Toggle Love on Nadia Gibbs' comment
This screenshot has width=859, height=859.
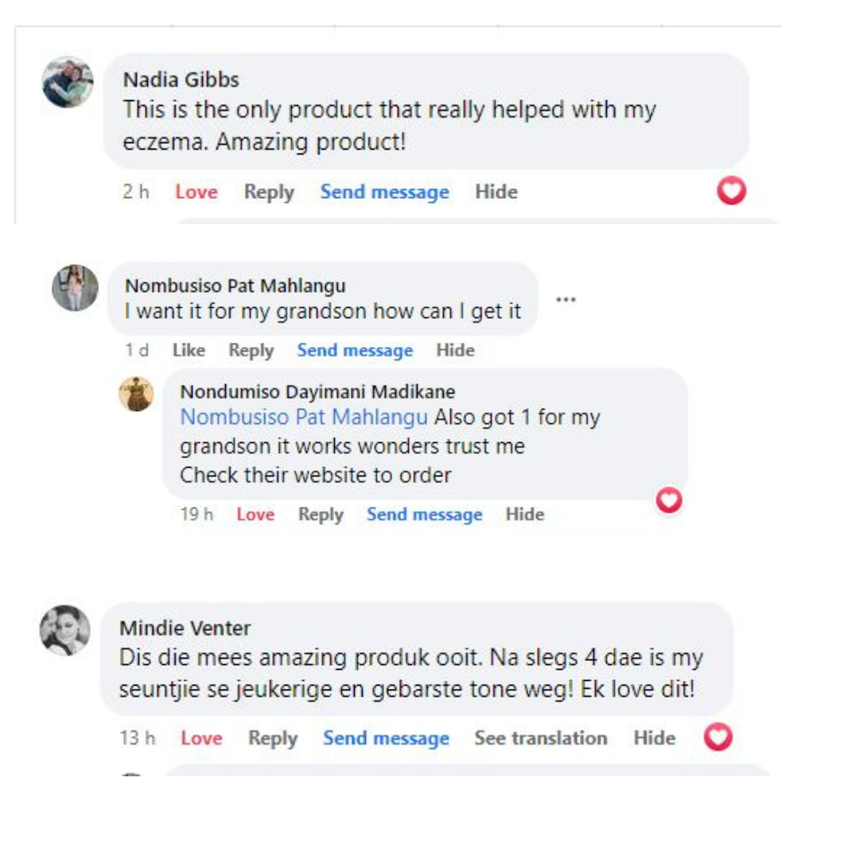196,192
